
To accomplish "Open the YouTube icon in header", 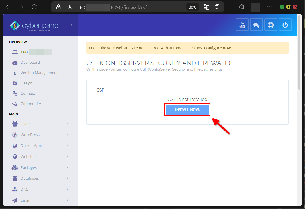I will [x=242, y=24].
